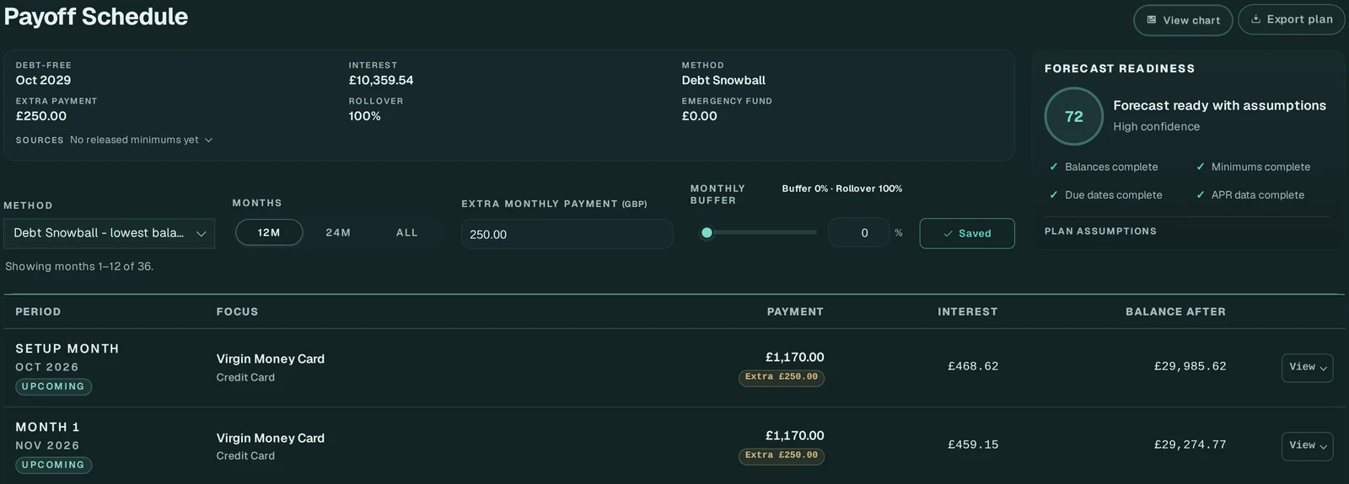1349x484 pixels.
Task: Click Buffer 0% · Rollover 100% label
Action: (x=841, y=189)
